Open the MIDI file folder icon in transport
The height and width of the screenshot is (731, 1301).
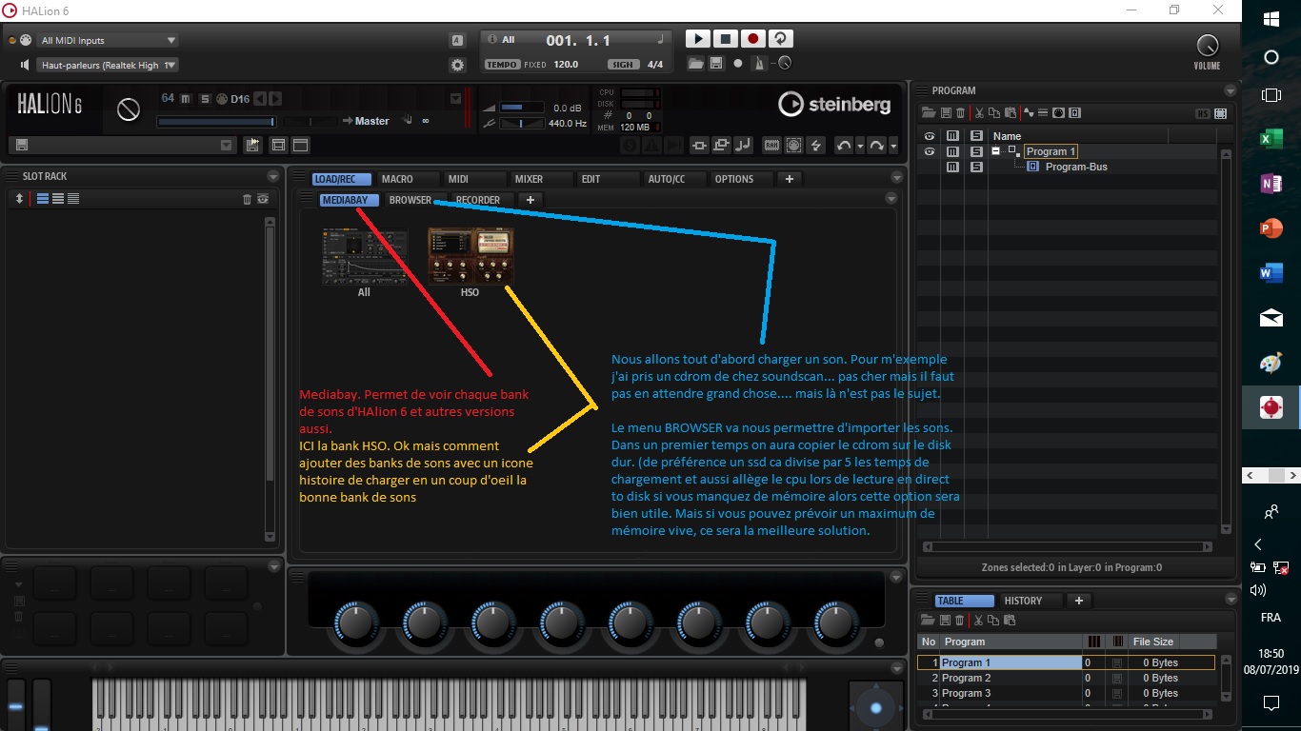pos(695,64)
